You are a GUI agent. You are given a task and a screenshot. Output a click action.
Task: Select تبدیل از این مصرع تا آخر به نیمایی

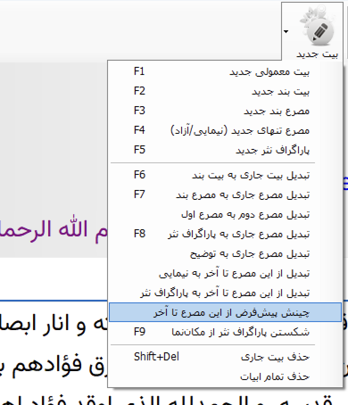pyautogui.click(x=234, y=273)
